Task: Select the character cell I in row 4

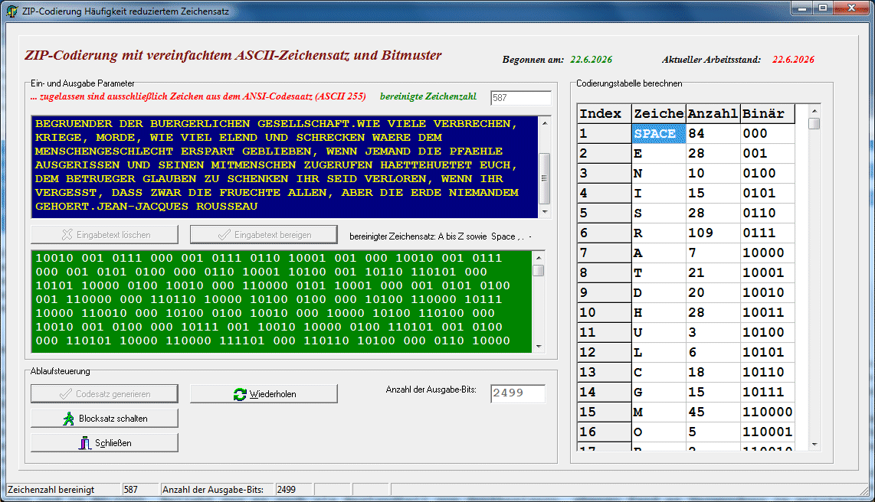Action: pos(658,194)
